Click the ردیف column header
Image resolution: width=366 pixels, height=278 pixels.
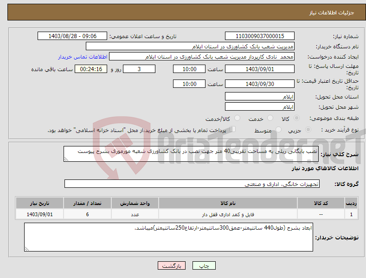(351, 203)
